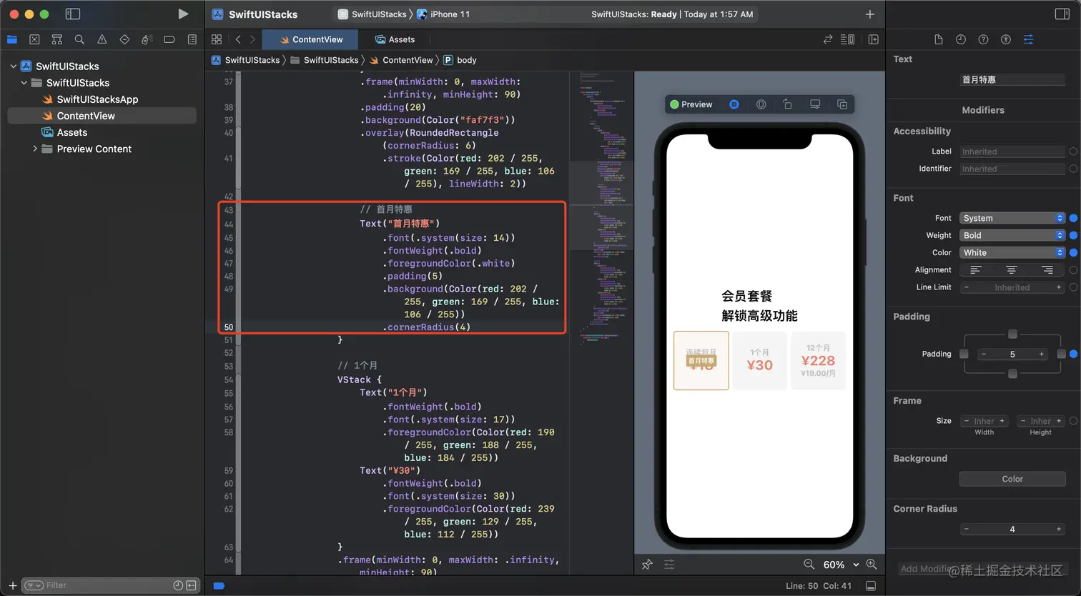Select center text alignment
1081x596 pixels.
pos(1012,270)
